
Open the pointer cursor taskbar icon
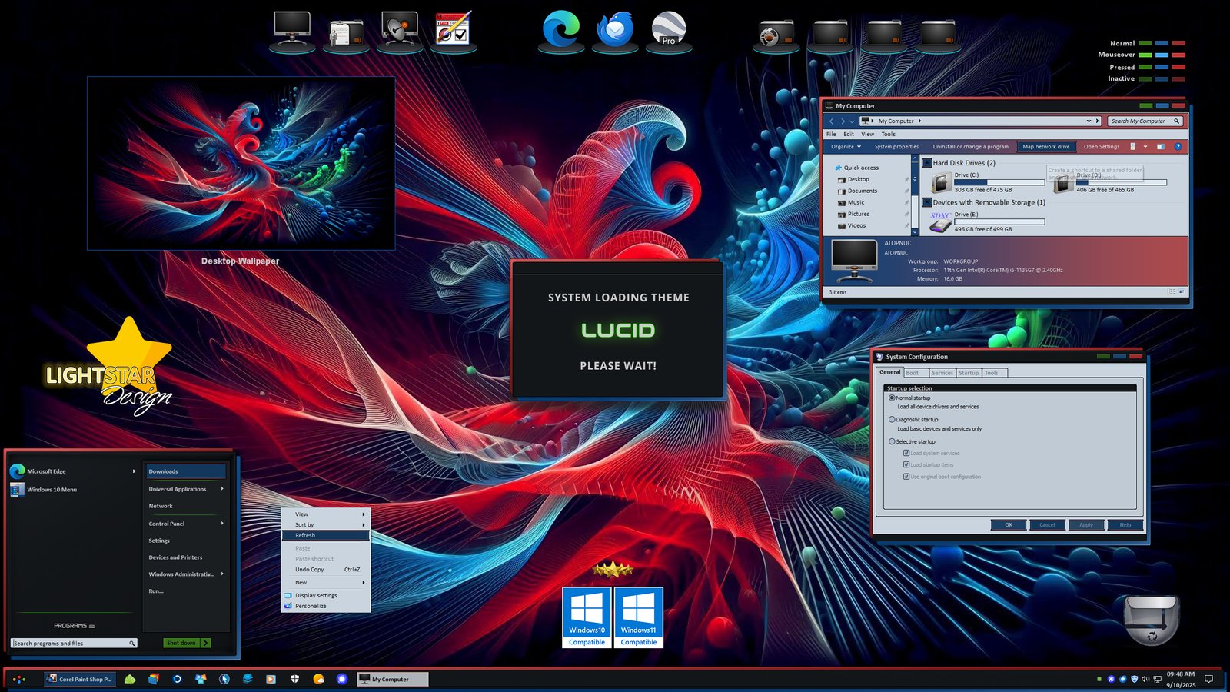(x=224, y=679)
